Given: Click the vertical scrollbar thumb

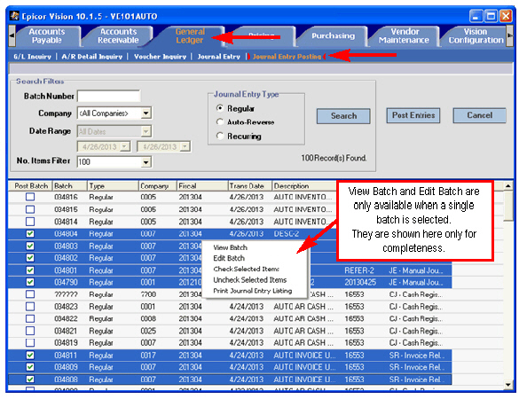Looking at the screenshot, I should coord(508,207).
